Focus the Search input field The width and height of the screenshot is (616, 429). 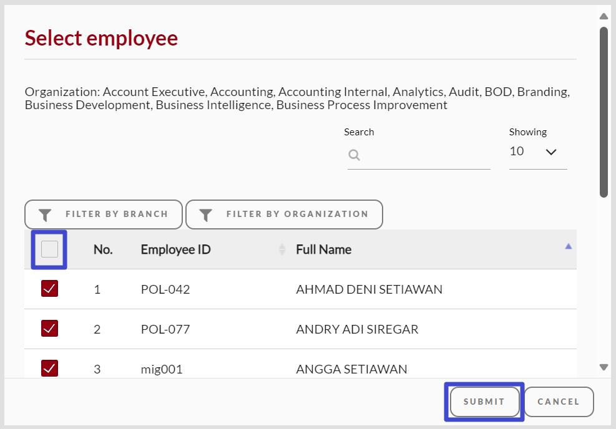point(419,155)
